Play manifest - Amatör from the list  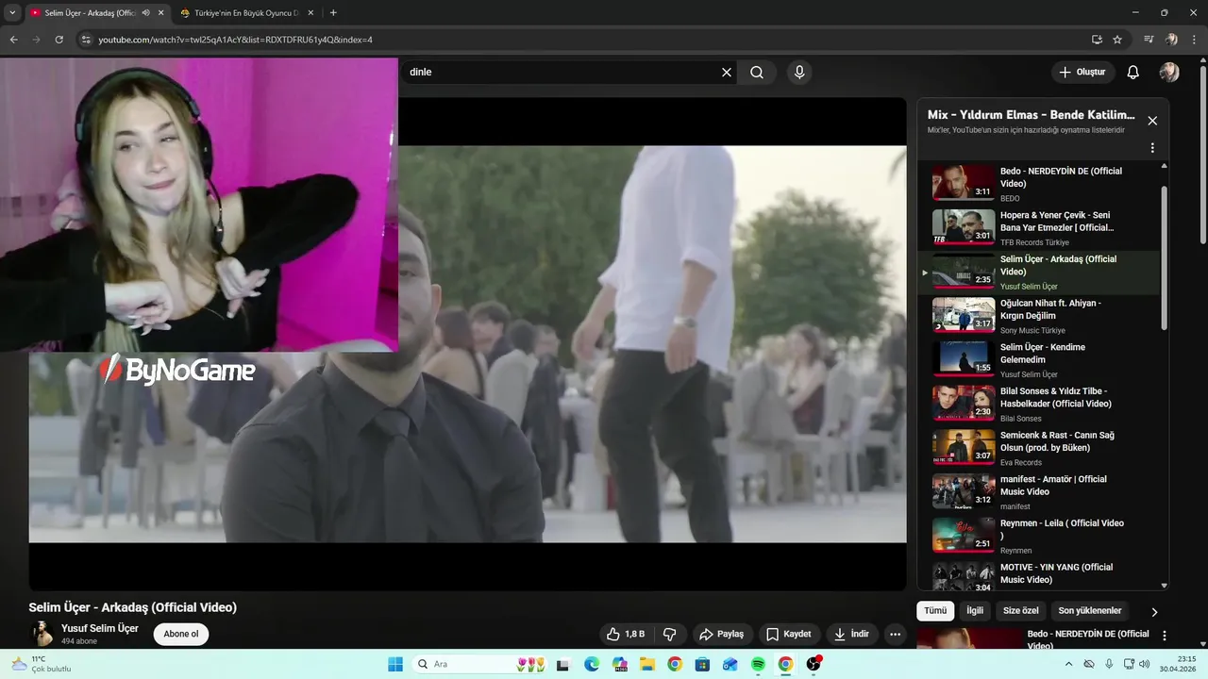[x=1038, y=492]
